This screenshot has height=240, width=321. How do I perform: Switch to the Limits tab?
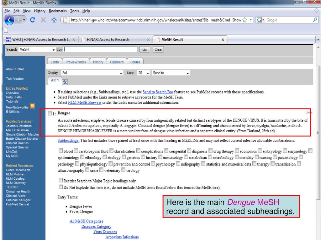[x=55, y=62]
